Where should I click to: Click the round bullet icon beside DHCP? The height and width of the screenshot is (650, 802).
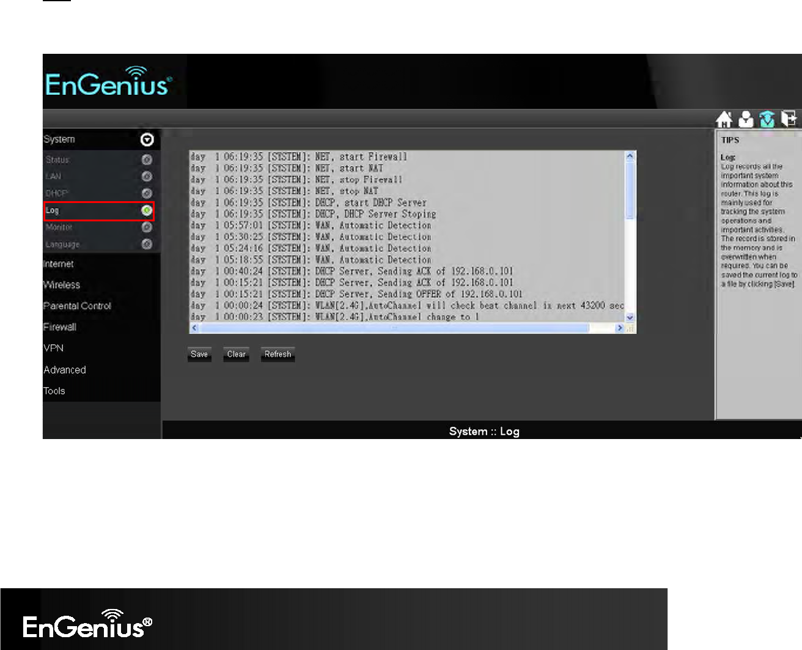click(147, 193)
